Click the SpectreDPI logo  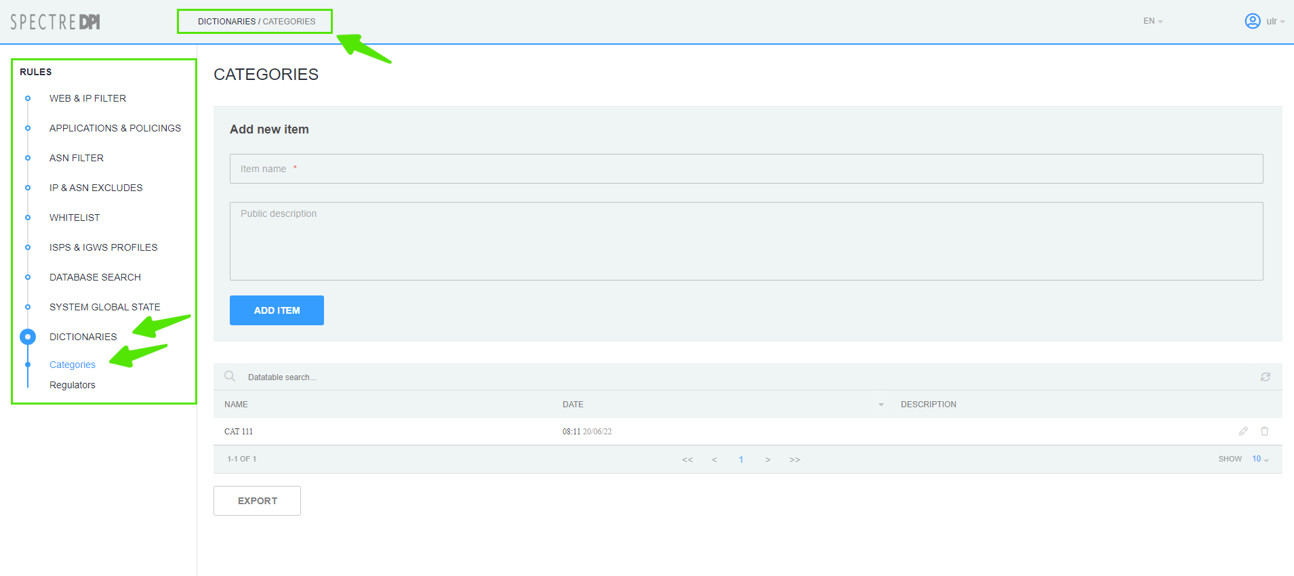point(55,22)
